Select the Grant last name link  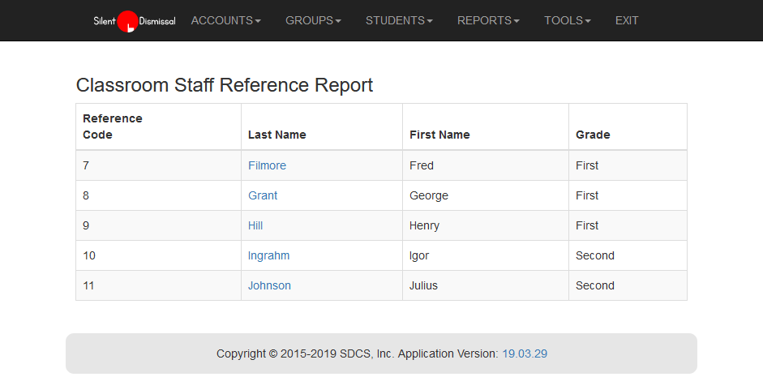pos(263,195)
